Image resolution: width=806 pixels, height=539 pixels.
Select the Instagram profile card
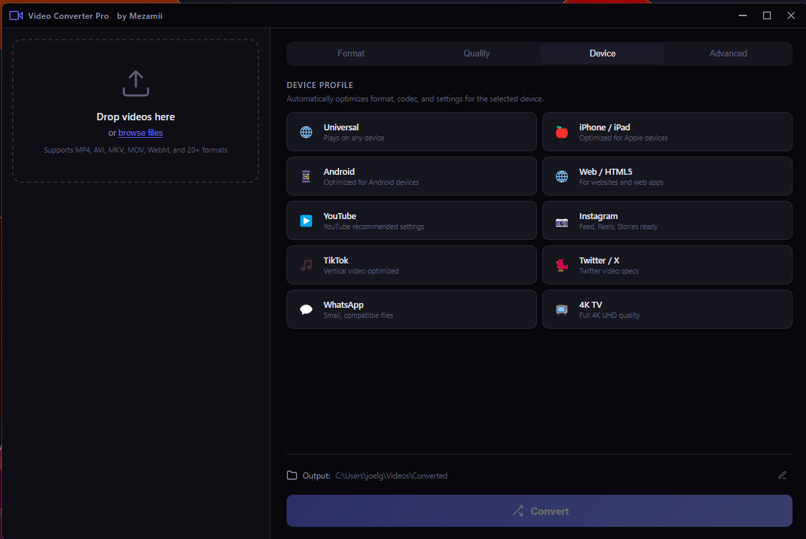pos(667,220)
